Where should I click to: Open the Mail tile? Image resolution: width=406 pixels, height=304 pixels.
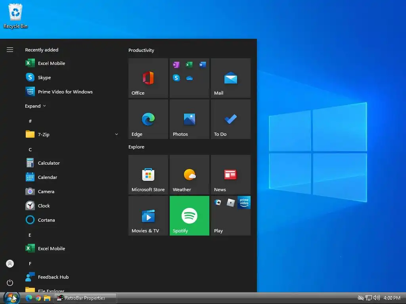[230, 78]
